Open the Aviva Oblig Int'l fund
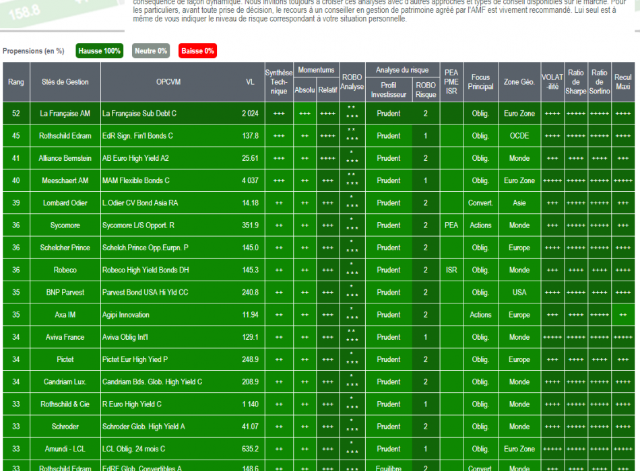The width and height of the screenshot is (640, 471). (x=125, y=337)
